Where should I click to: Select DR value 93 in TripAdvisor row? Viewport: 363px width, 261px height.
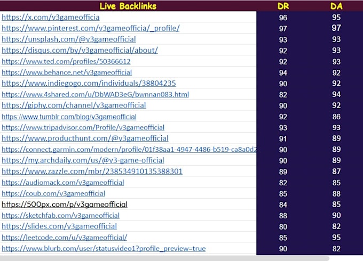point(283,128)
